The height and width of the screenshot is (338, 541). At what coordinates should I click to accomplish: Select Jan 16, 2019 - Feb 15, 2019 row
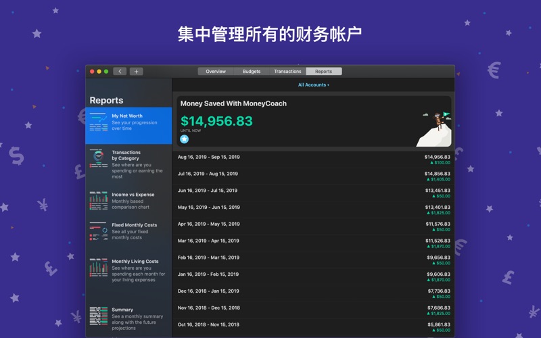[x=314, y=276]
